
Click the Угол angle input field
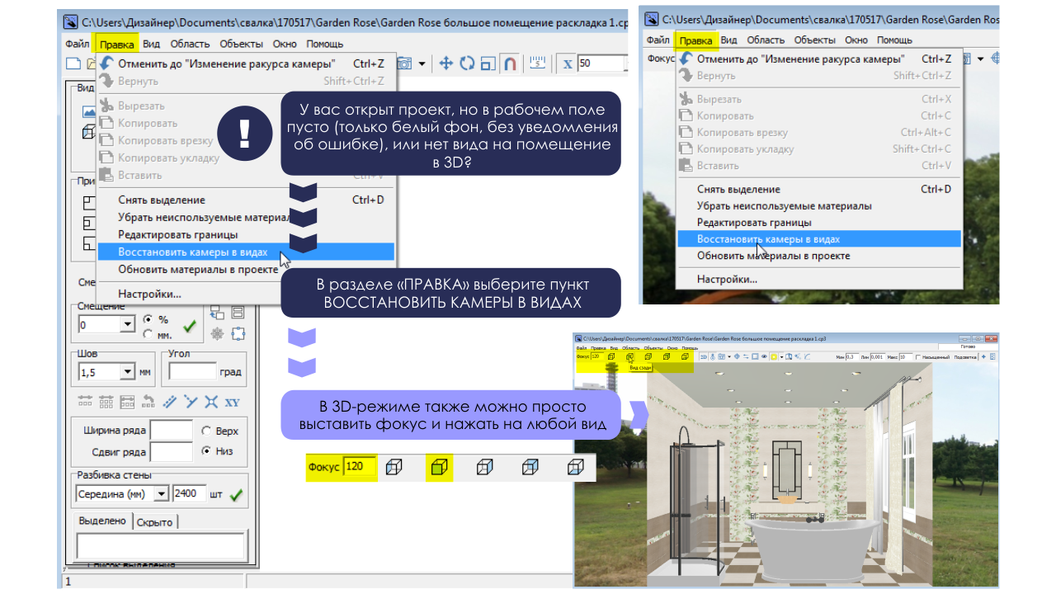pos(192,372)
